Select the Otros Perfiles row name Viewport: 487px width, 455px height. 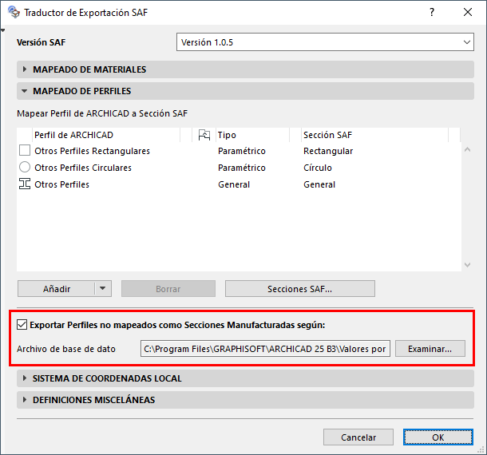point(61,184)
